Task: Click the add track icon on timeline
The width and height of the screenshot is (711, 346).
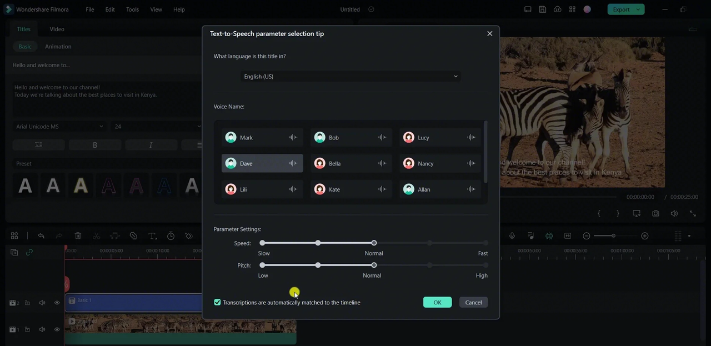Action: 14,252
